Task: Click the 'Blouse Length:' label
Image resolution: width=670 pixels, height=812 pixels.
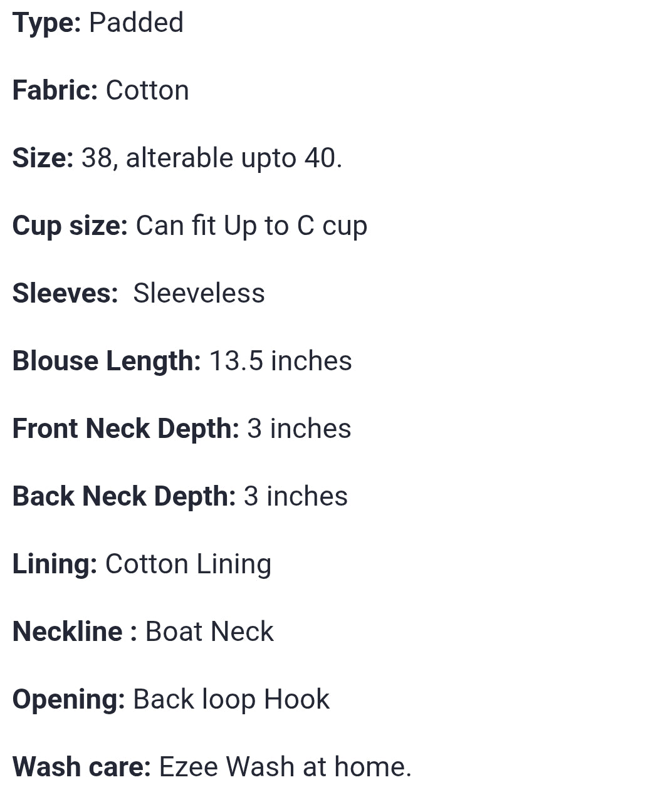Action: point(107,361)
